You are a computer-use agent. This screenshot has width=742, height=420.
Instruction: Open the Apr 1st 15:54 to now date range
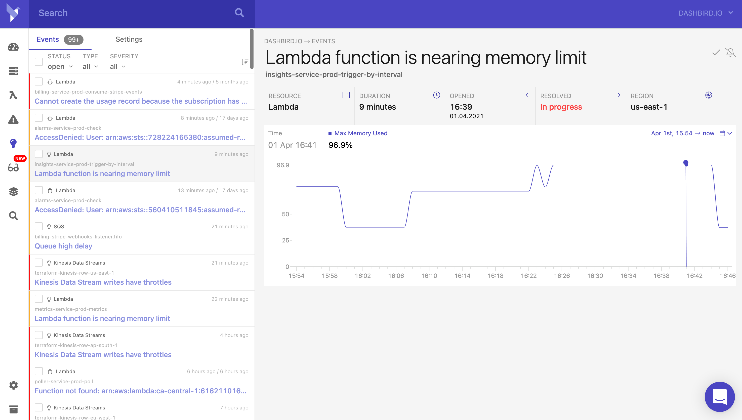682,133
